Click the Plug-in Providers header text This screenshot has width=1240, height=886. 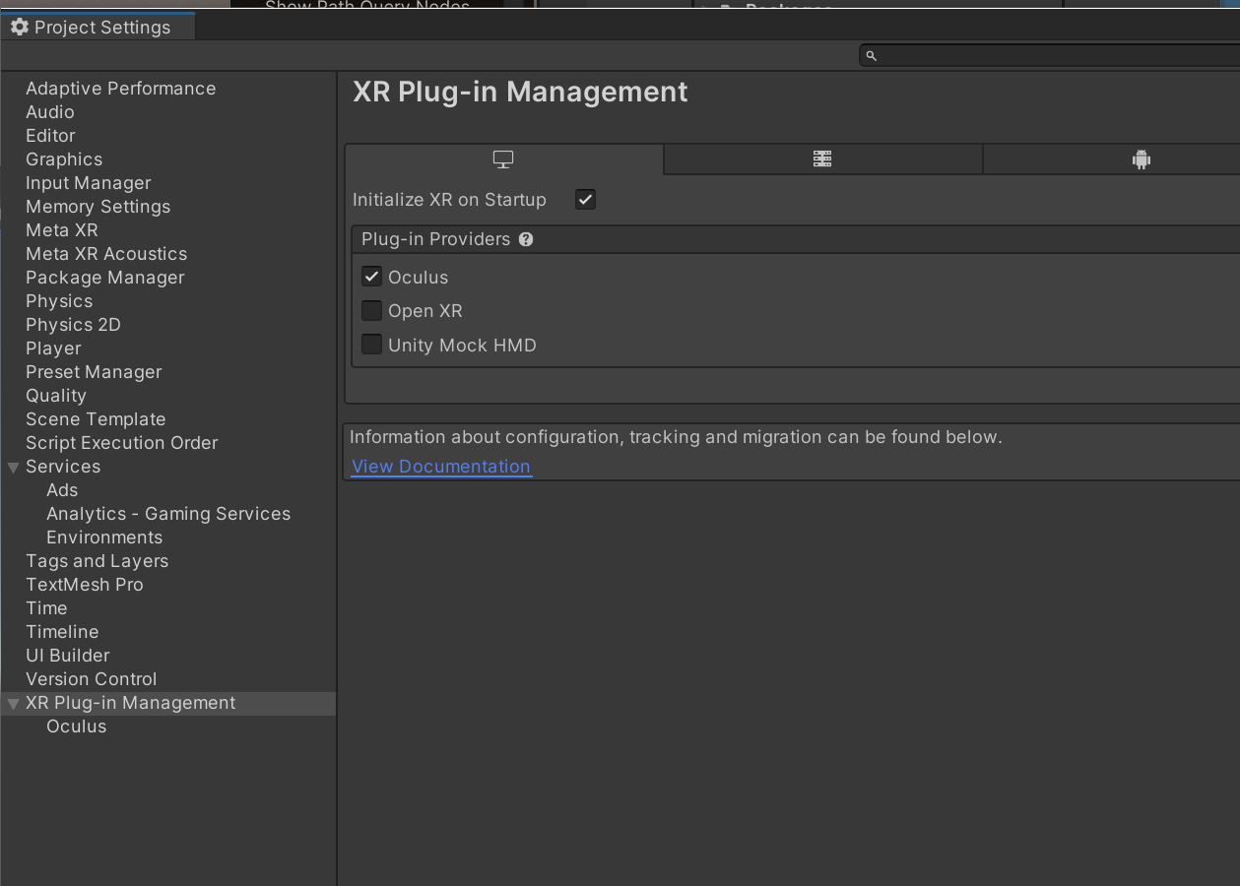(x=435, y=239)
